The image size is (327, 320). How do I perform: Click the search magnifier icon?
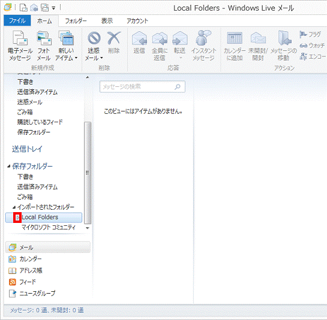tap(178, 87)
